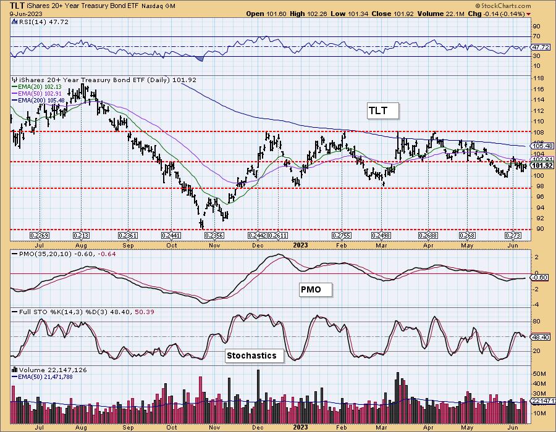
Task: Click the RSI(14) panel legend icon
Action: [15, 22]
